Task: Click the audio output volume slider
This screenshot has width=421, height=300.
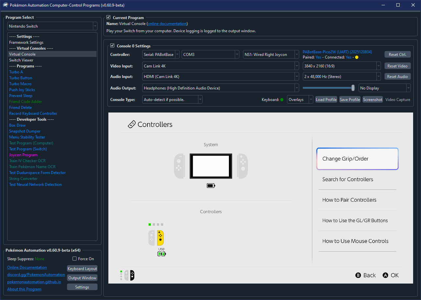Action: 353,88
